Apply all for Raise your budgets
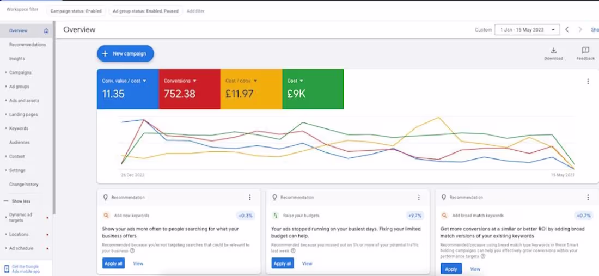 (x=283, y=263)
